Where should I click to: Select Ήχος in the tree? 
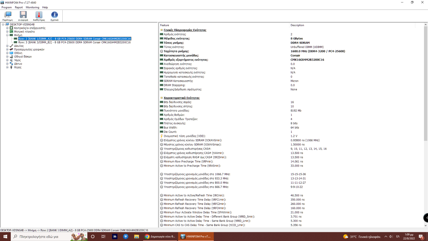(x=17, y=60)
